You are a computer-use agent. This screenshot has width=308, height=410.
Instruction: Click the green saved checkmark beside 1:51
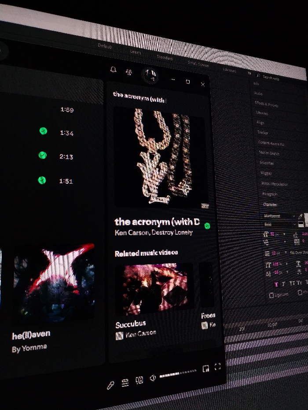[x=42, y=180]
